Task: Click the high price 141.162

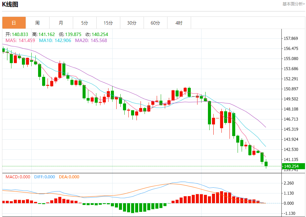Action: coord(47,34)
